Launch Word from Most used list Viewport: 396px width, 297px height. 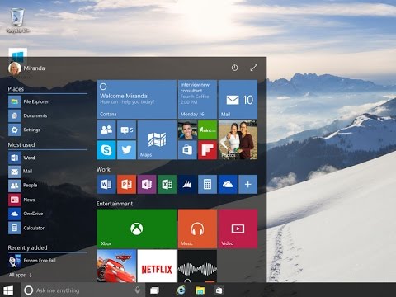[47, 158]
